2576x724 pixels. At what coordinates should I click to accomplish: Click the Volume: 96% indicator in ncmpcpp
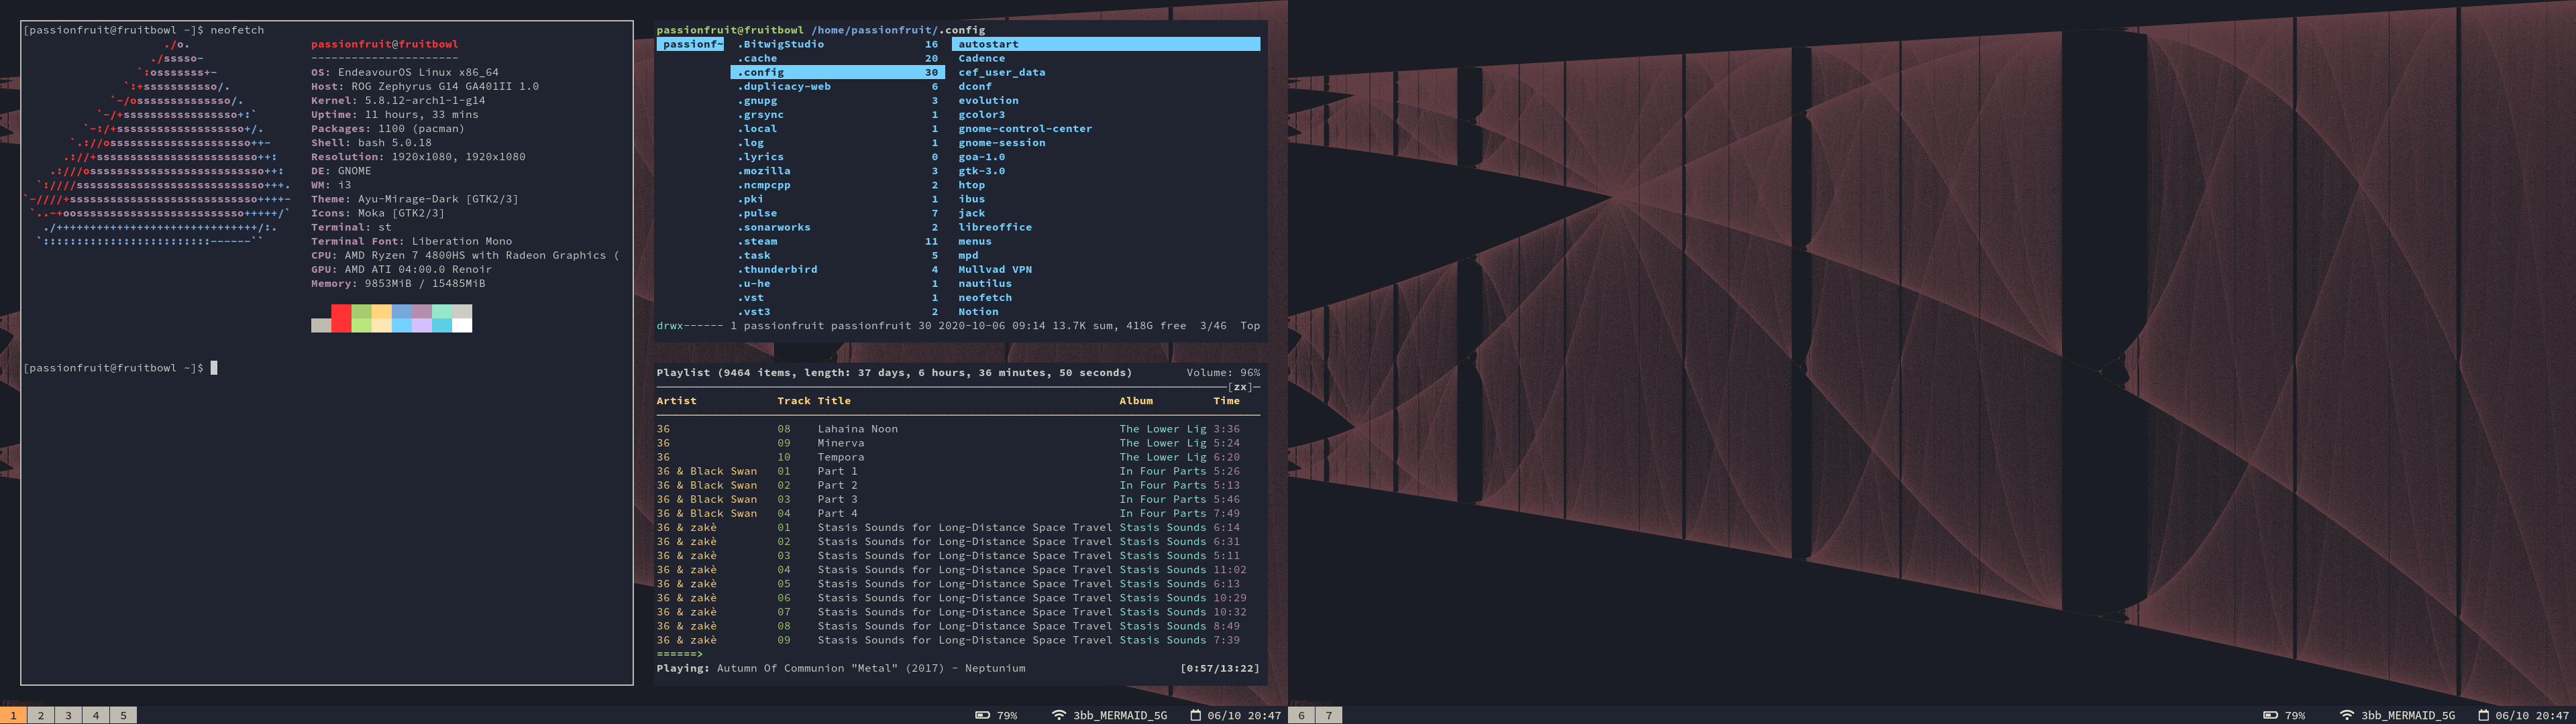point(1223,373)
